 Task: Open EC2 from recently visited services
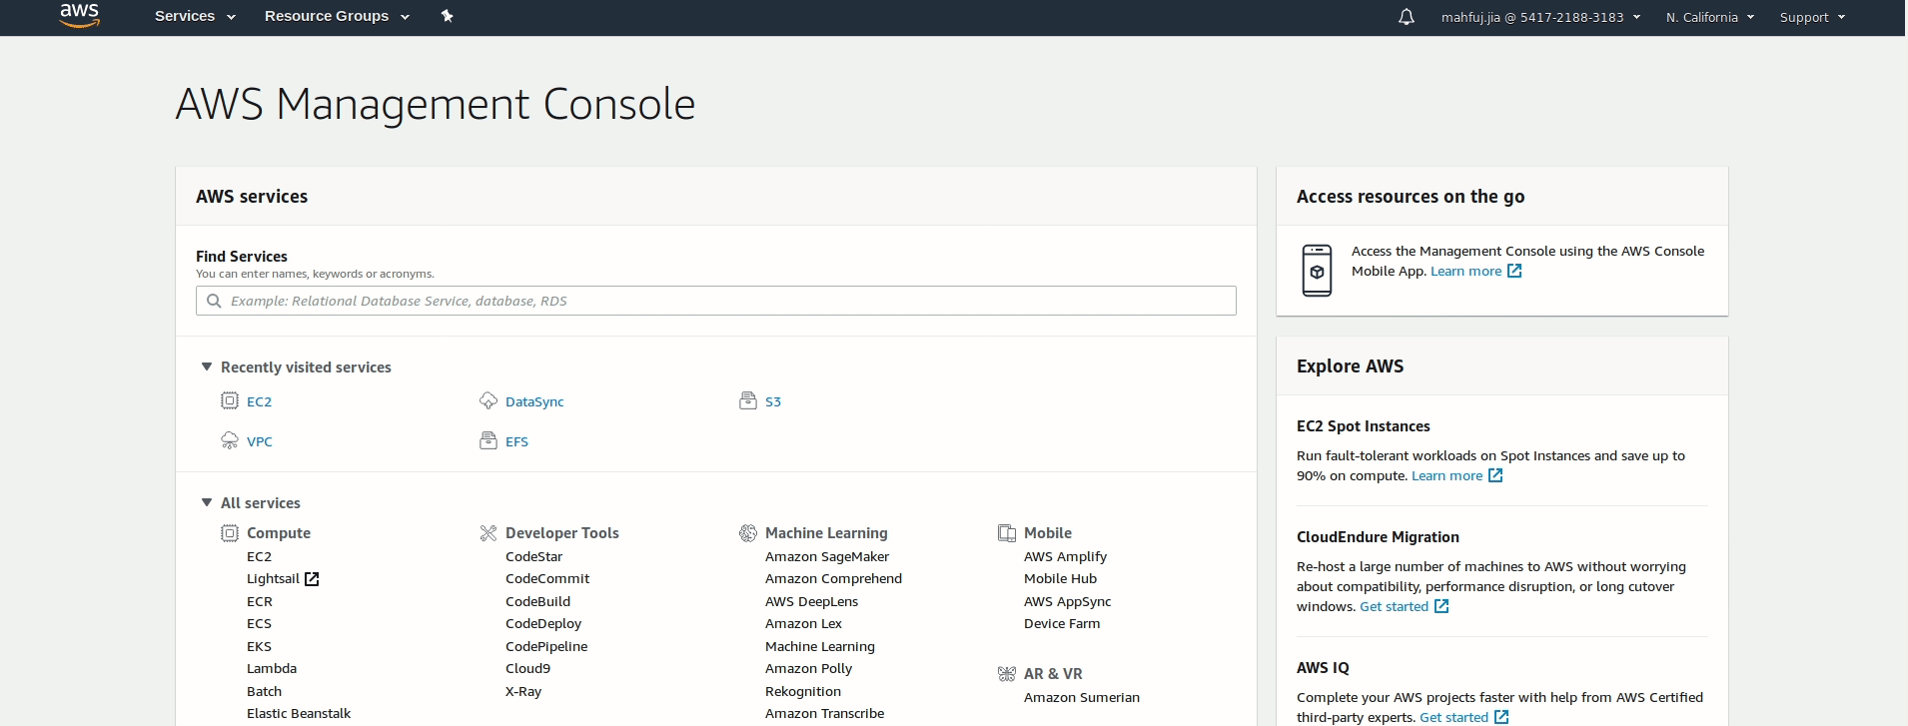(259, 401)
